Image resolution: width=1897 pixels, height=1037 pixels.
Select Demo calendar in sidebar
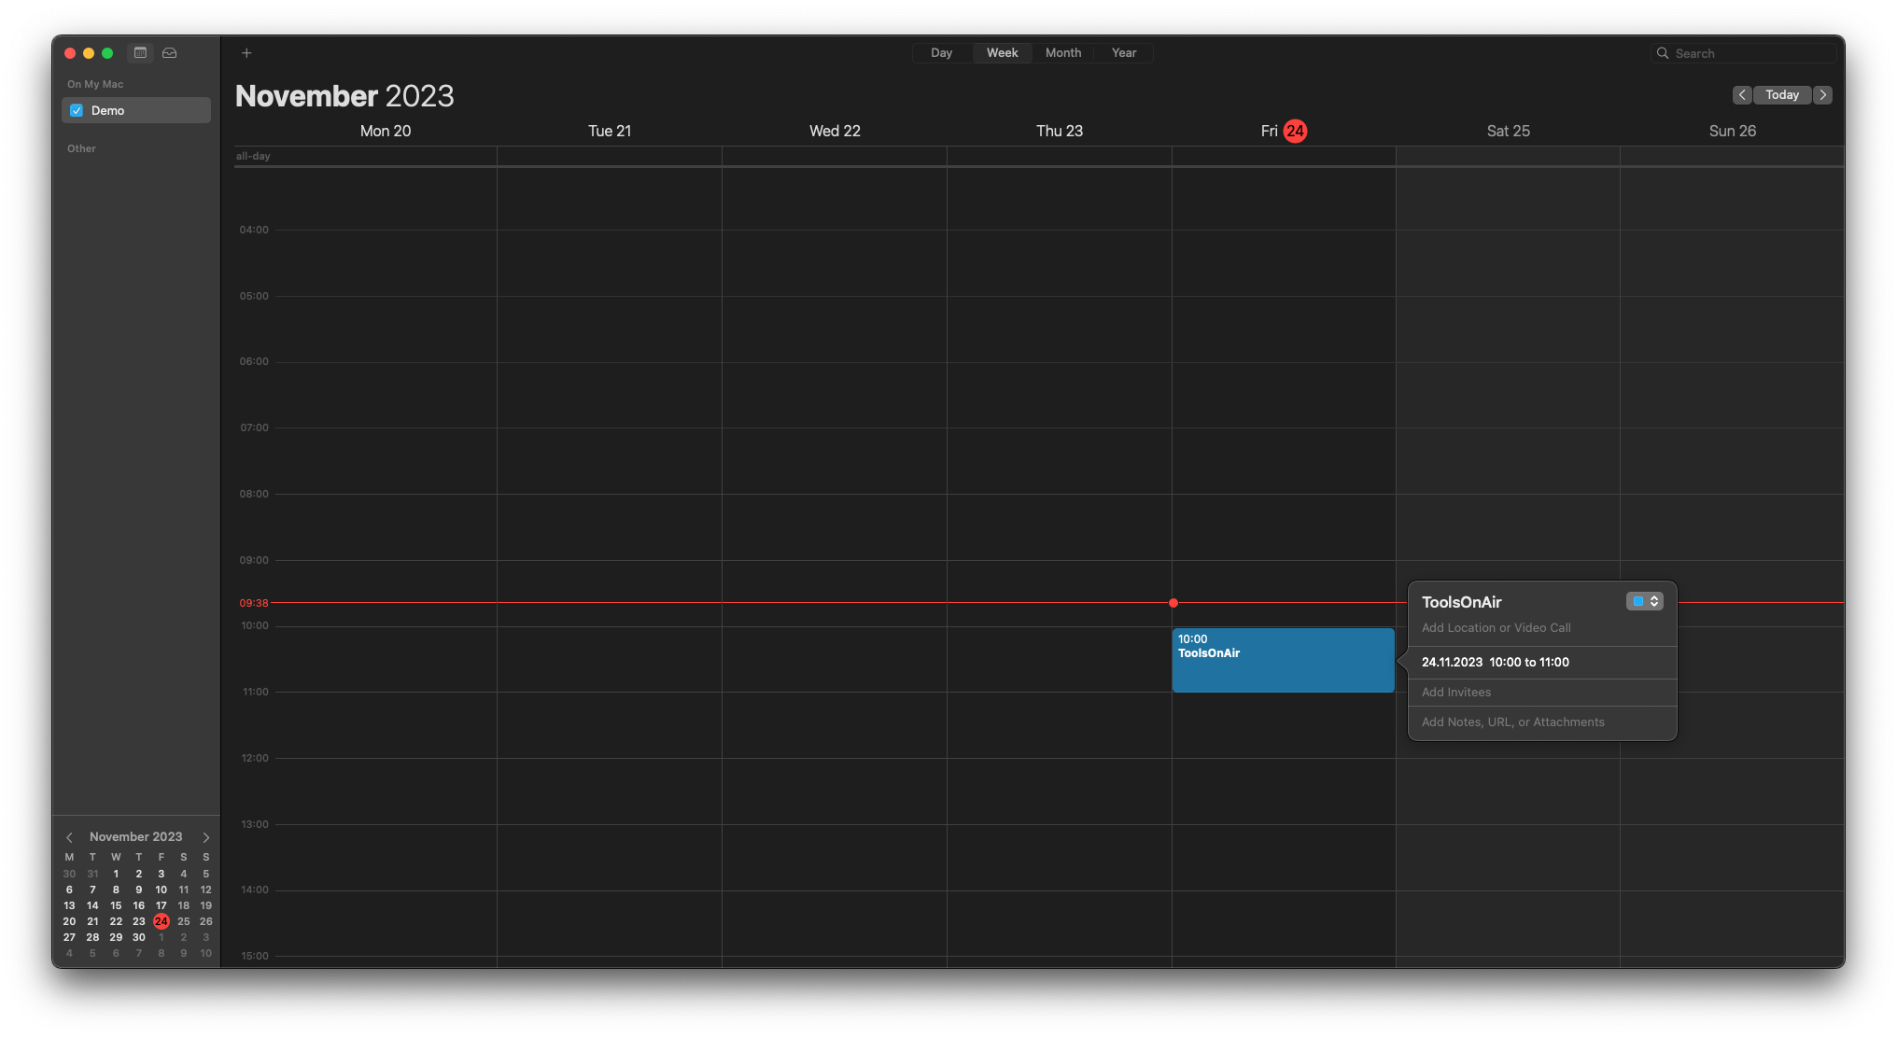click(x=136, y=110)
